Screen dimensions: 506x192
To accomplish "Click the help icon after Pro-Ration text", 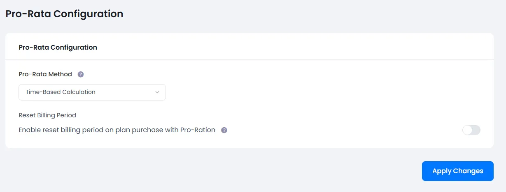I will point(224,130).
